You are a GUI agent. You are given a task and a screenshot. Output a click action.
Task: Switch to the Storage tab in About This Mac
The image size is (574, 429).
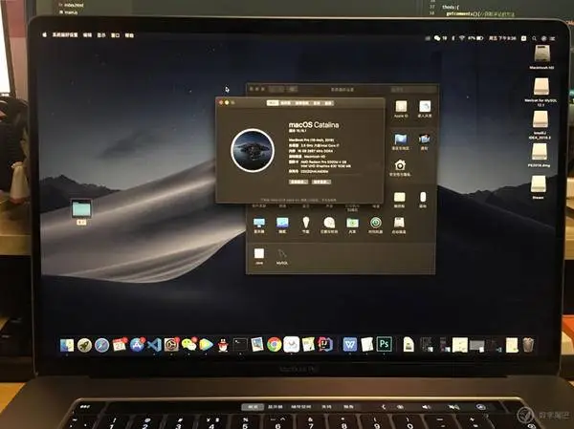click(301, 103)
